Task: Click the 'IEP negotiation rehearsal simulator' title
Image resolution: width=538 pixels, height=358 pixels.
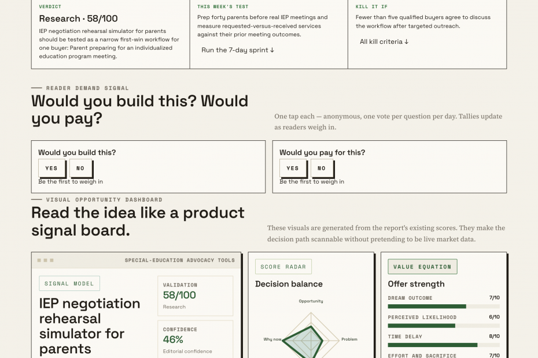Action: [x=90, y=326]
